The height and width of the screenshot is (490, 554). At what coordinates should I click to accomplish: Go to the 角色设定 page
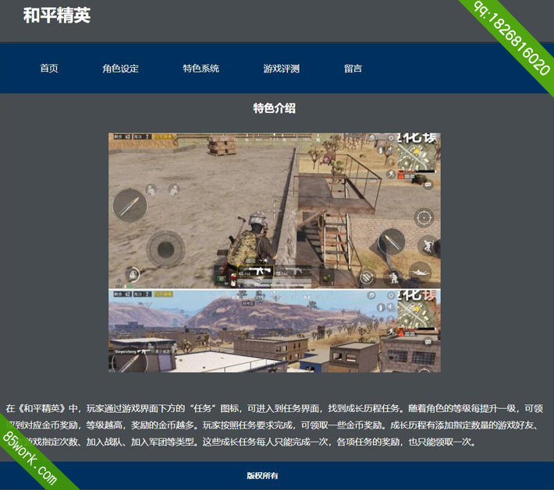[120, 69]
